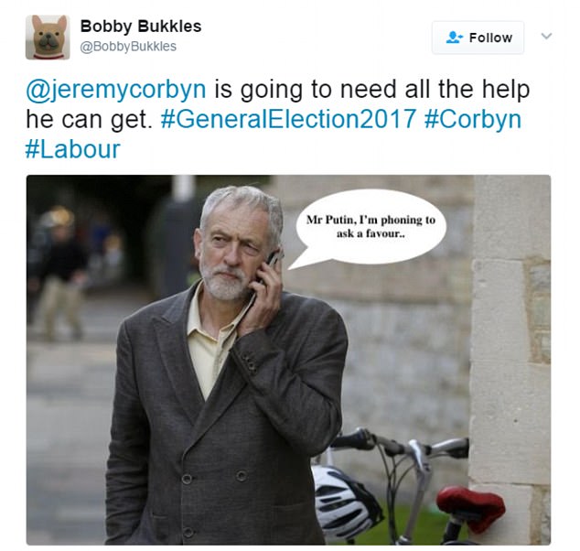This screenshot has height=551, width=580.
Task: Enlarge the attached tweet photo
Action: coord(288,360)
